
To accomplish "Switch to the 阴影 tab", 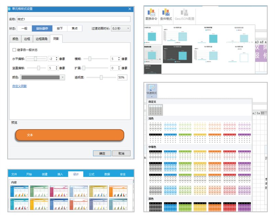I will tap(56, 39).
